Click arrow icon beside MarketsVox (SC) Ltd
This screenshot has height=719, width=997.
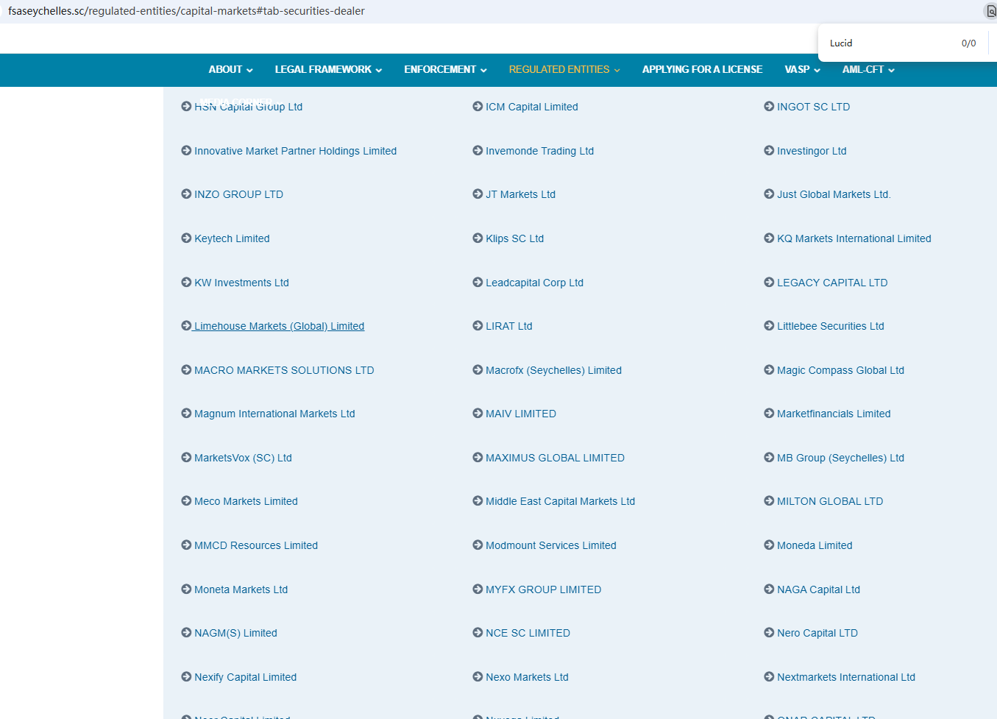(x=186, y=458)
